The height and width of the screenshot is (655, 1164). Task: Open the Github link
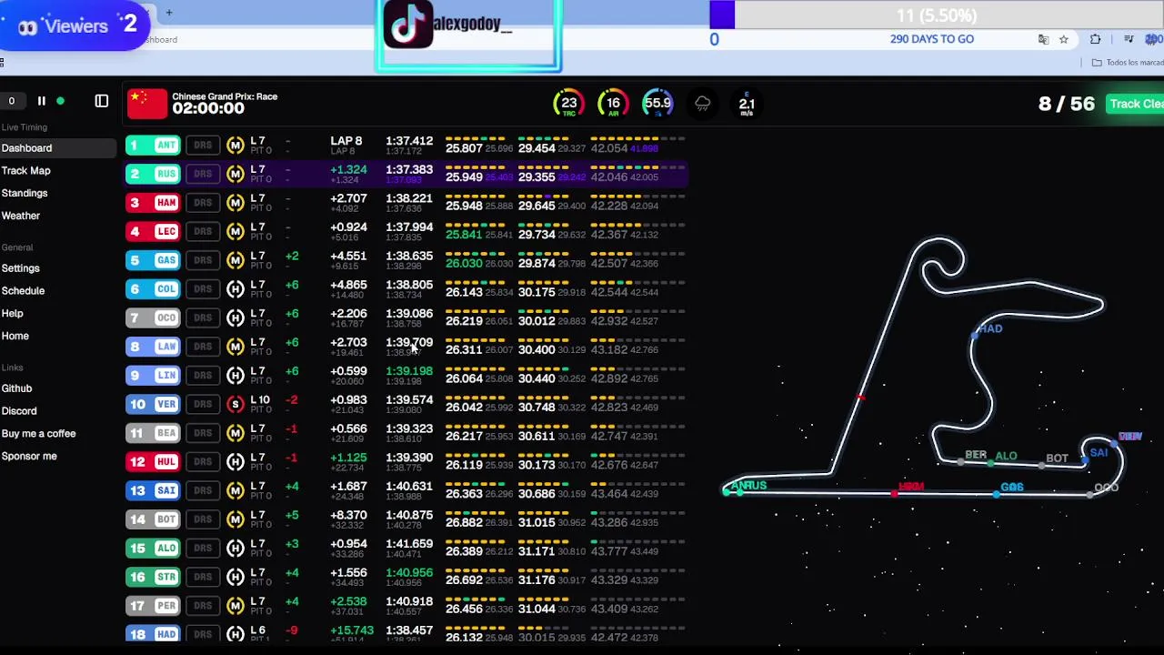16,388
